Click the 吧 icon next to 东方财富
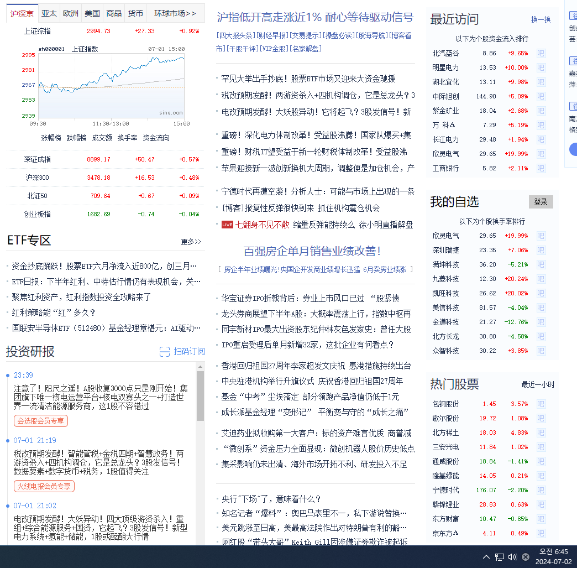 pos(541,519)
